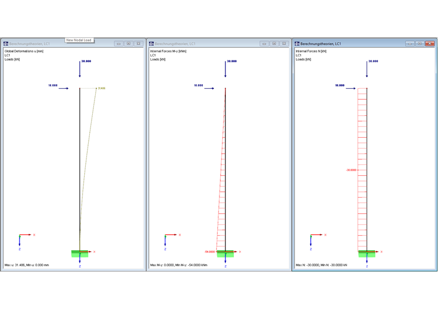Click the app icon in Global Deformations window title bar
The height and width of the screenshot is (310, 438).
click(6, 44)
